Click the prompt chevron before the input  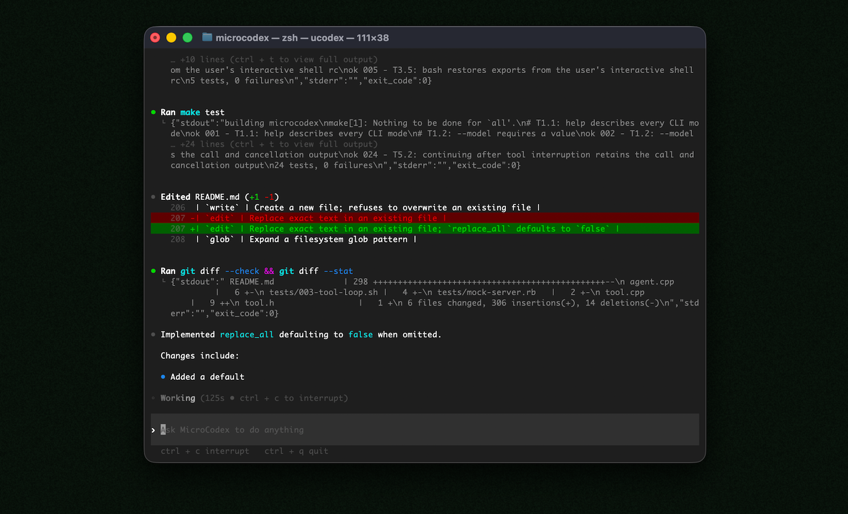[x=153, y=430]
